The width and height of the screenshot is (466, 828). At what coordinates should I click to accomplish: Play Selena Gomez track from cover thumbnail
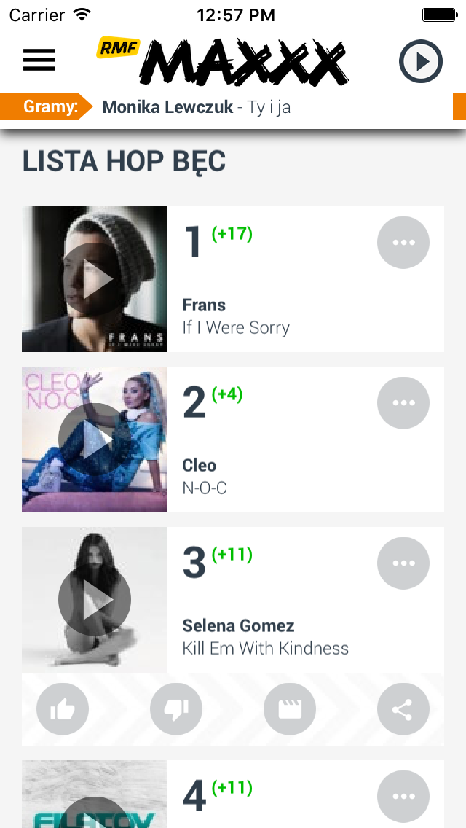tap(95, 600)
